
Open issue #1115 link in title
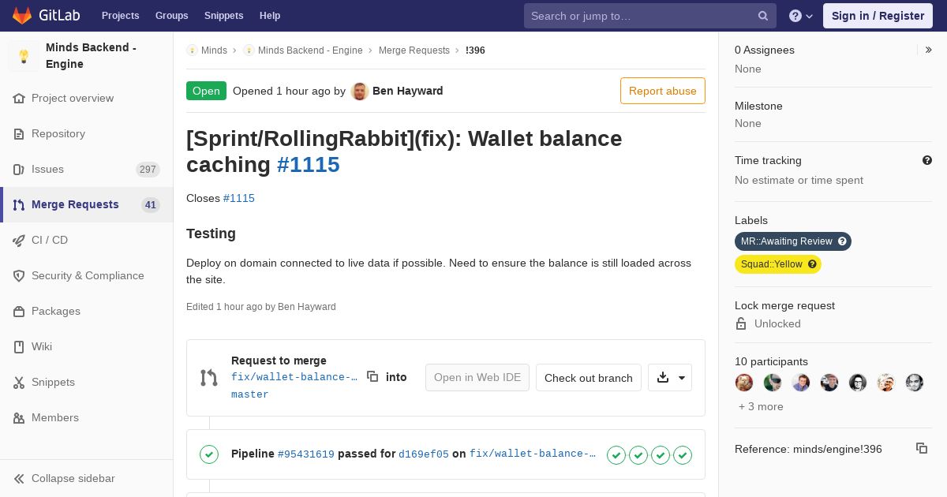pos(309,164)
